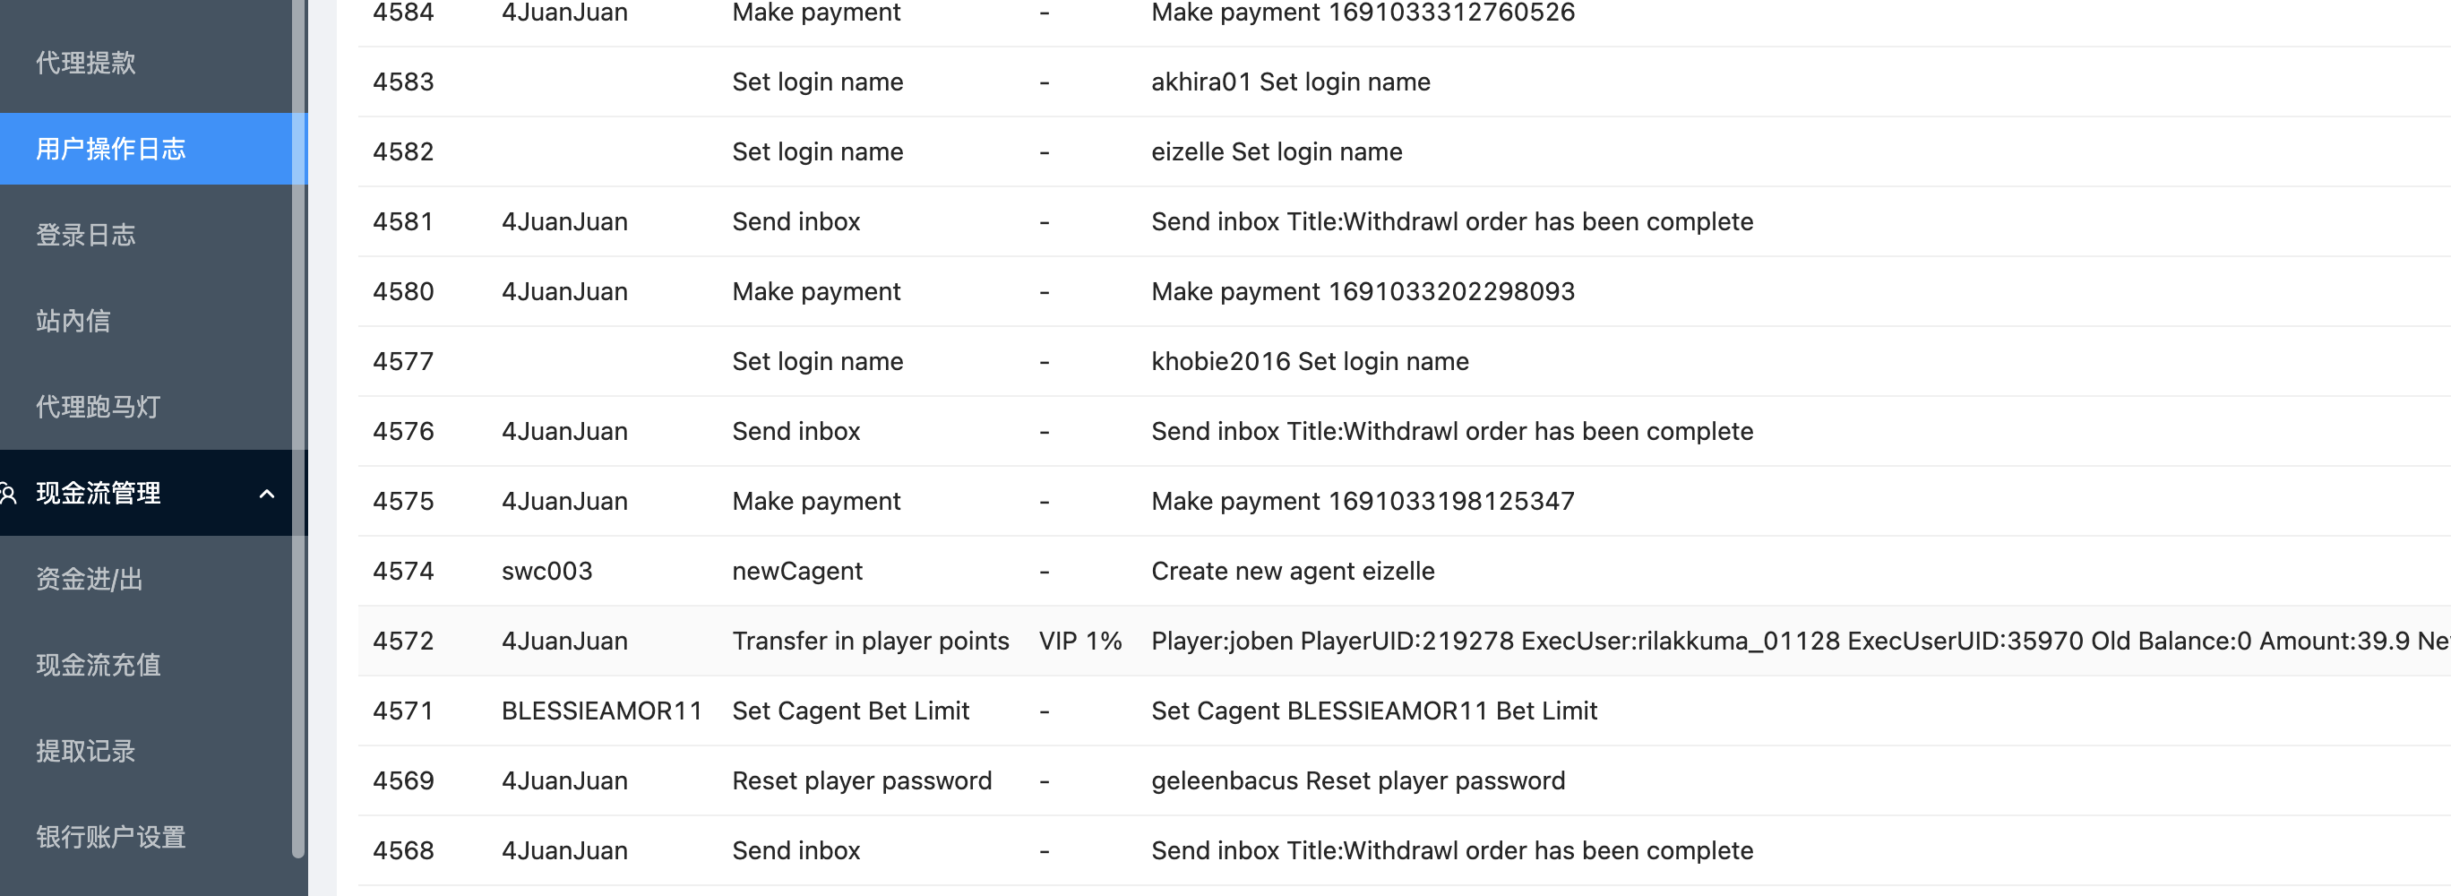Click the BLESSIEAMOR11 username cell
The height and width of the screenshot is (896, 2451).
coord(600,711)
